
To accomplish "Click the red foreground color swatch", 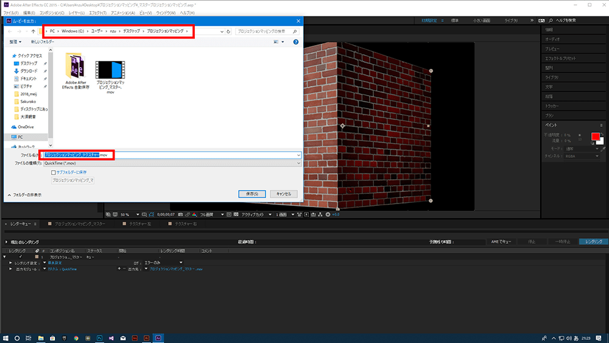I will click(595, 136).
